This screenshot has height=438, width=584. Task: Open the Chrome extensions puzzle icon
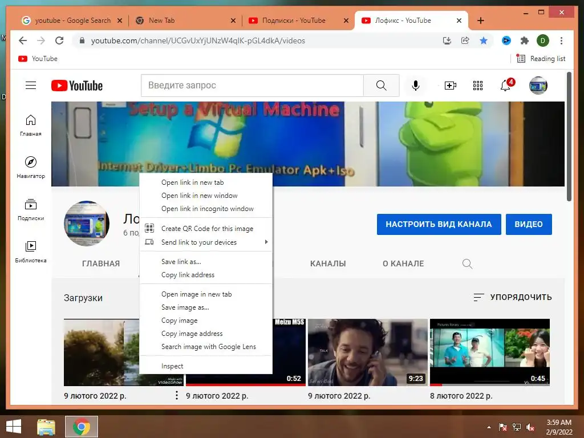(x=525, y=40)
